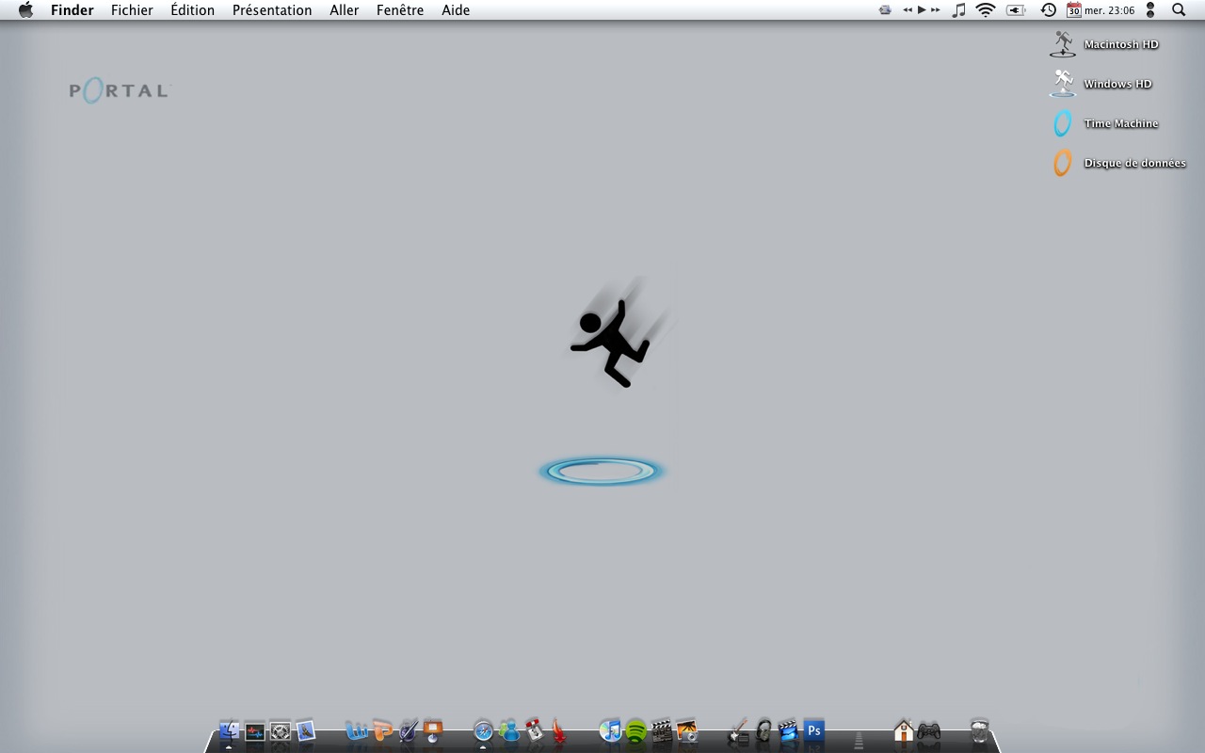Open the battery status menu
The height and width of the screenshot is (753, 1205).
coord(1016,10)
